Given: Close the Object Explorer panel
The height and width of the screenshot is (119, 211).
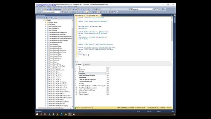Looking at the screenshot, I should 73,15.
